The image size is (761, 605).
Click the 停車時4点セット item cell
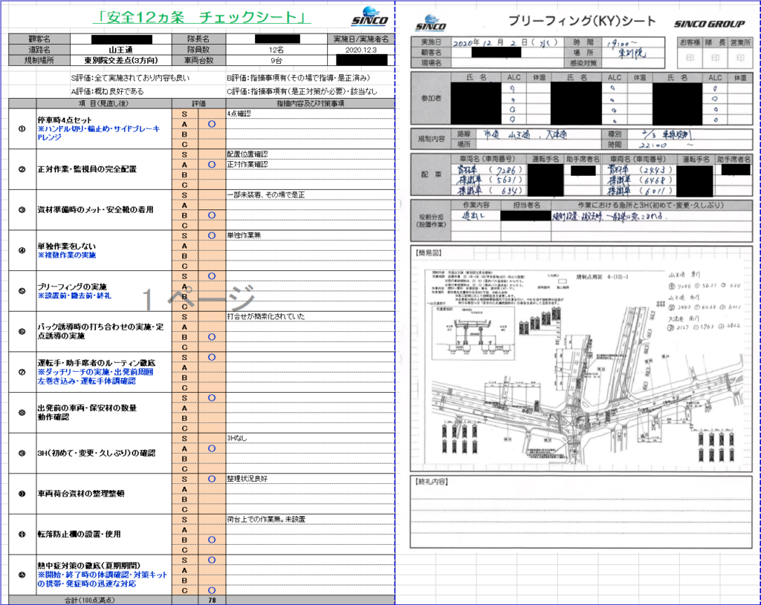[104, 128]
